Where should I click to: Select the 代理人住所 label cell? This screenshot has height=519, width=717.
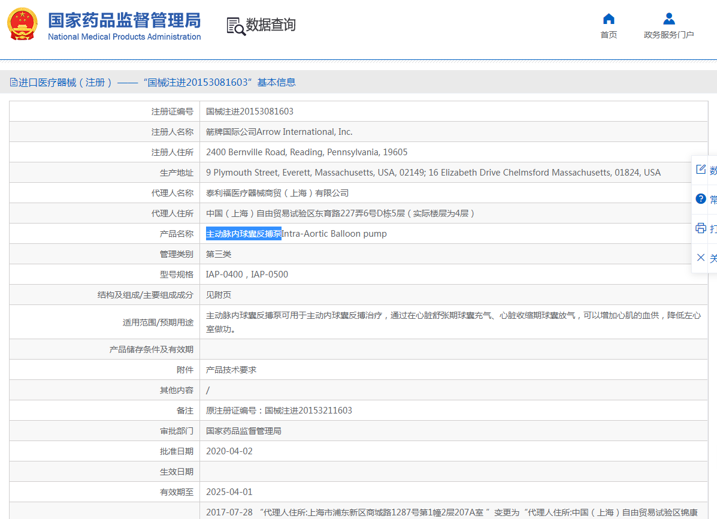click(105, 213)
